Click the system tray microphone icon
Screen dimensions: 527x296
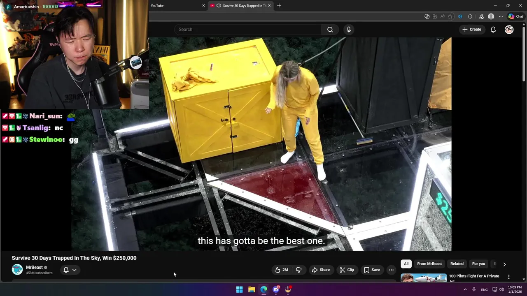tap(474, 289)
